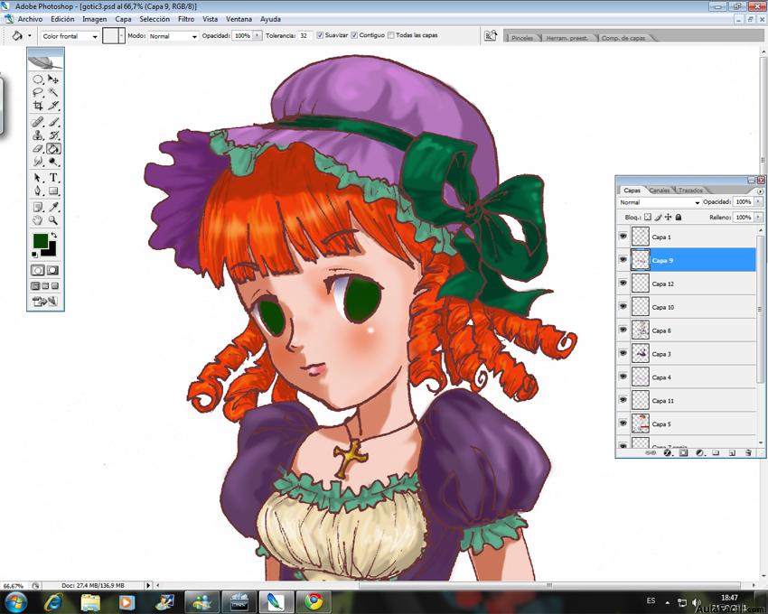Select the Elliptical Marquee tool
This screenshot has width=768, height=614.
pyautogui.click(x=38, y=79)
